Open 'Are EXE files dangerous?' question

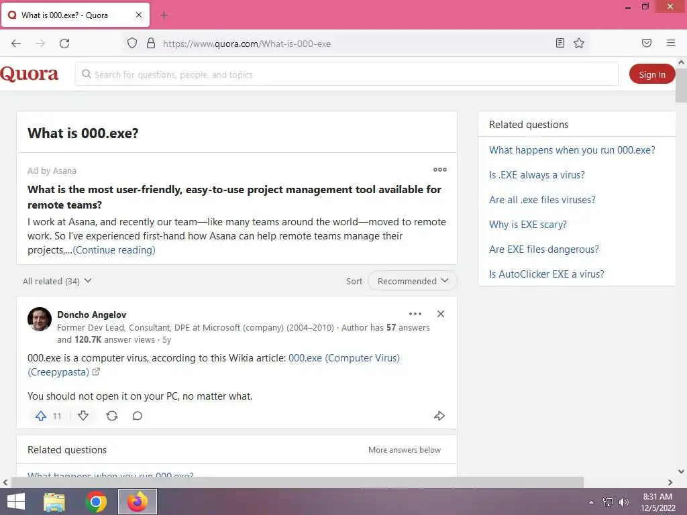click(543, 249)
